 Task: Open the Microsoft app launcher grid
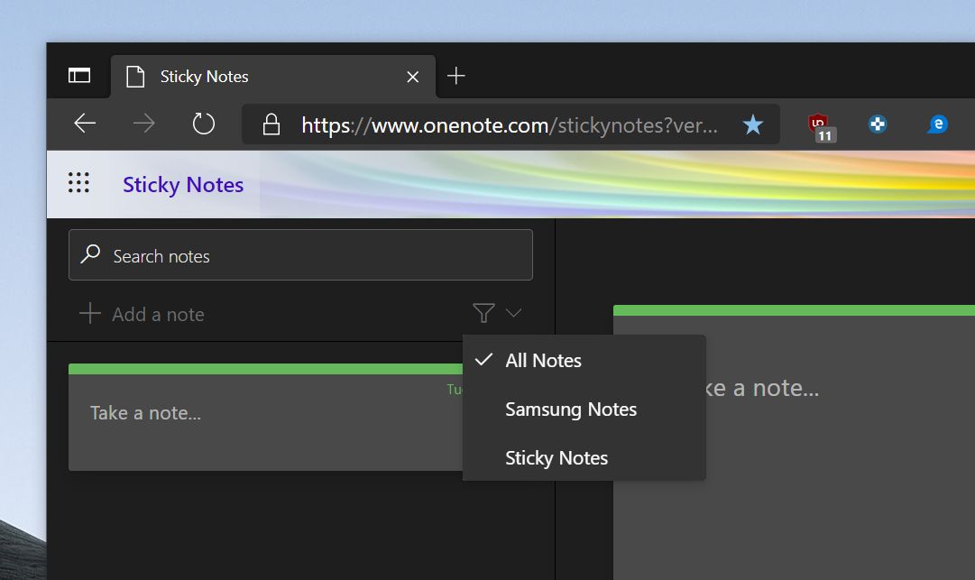[78, 183]
